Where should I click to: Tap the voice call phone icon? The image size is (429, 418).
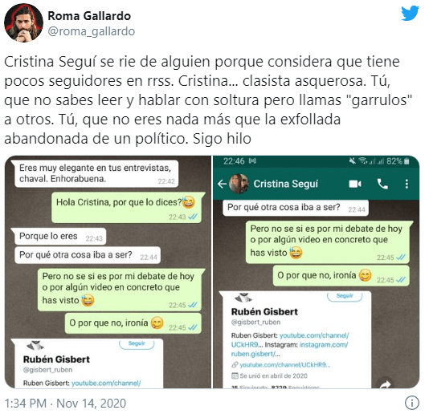pyautogui.click(x=382, y=184)
